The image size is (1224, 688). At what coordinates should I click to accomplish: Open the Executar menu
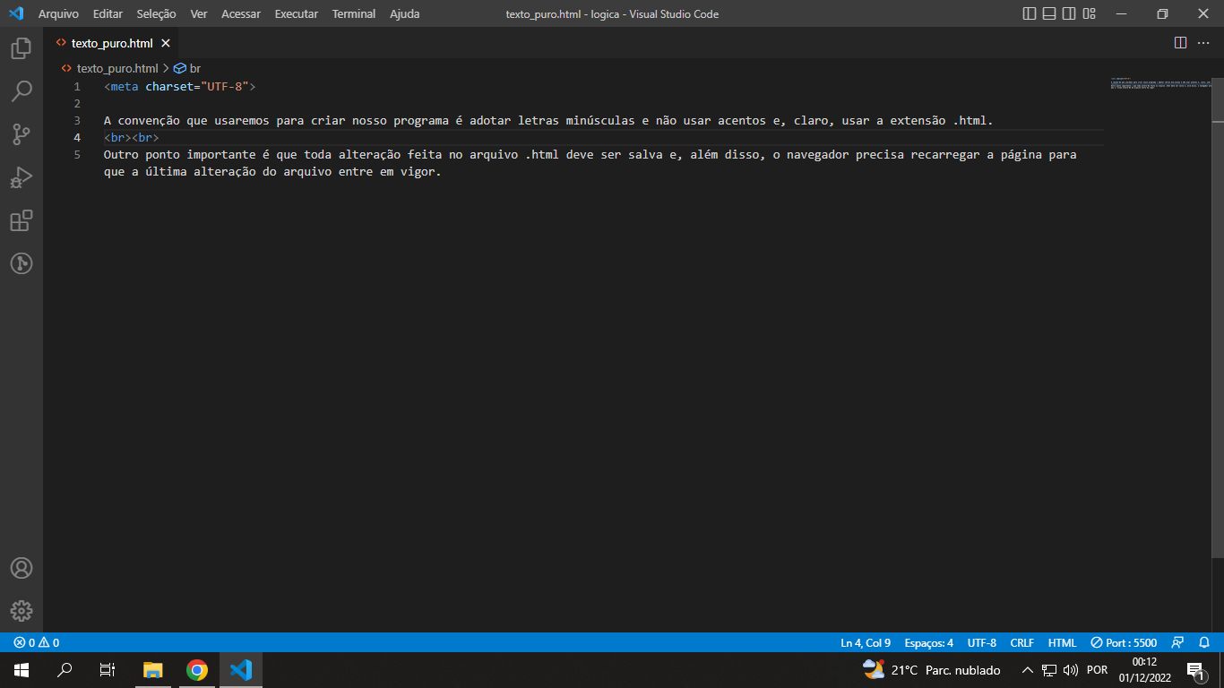coord(297,13)
